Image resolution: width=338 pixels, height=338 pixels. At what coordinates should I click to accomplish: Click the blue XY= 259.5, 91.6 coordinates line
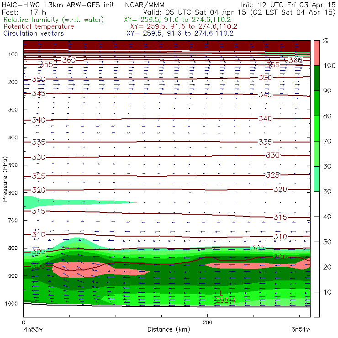pyautogui.click(x=180, y=33)
